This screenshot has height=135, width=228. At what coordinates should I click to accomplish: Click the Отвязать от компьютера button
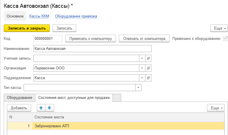(144, 38)
